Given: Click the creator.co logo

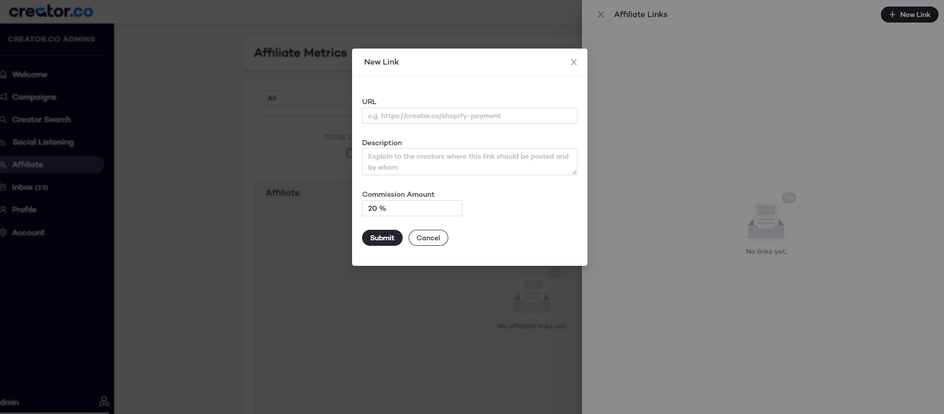Looking at the screenshot, I should point(51,11).
